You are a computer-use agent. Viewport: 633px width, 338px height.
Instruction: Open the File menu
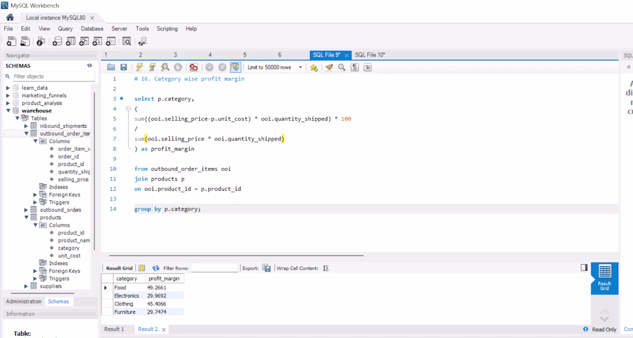(x=9, y=29)
